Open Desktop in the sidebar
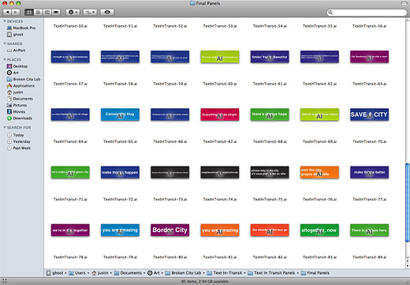 click(17, 66)
